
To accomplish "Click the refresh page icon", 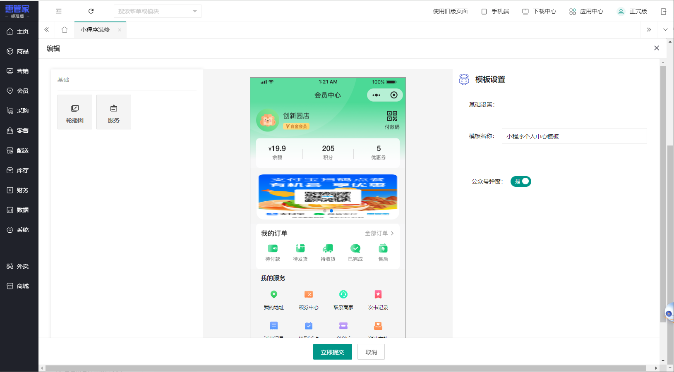I will click(91, 11).
